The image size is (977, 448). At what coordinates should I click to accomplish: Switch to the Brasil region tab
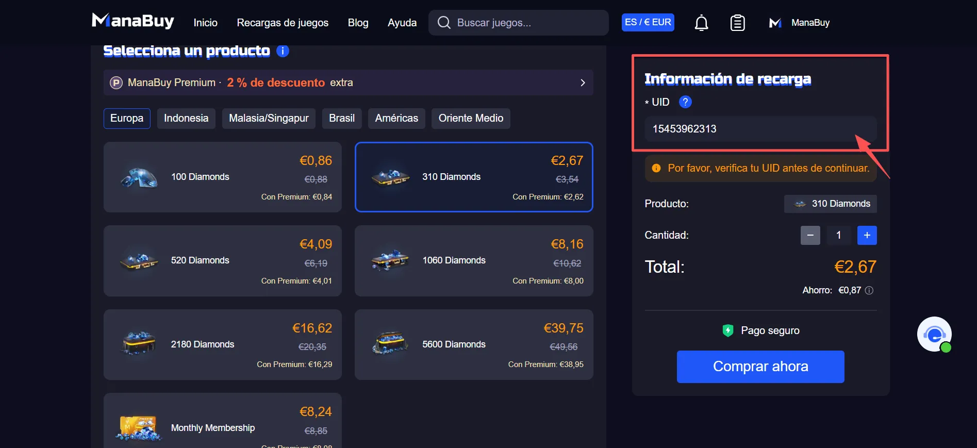click(342, 118)
